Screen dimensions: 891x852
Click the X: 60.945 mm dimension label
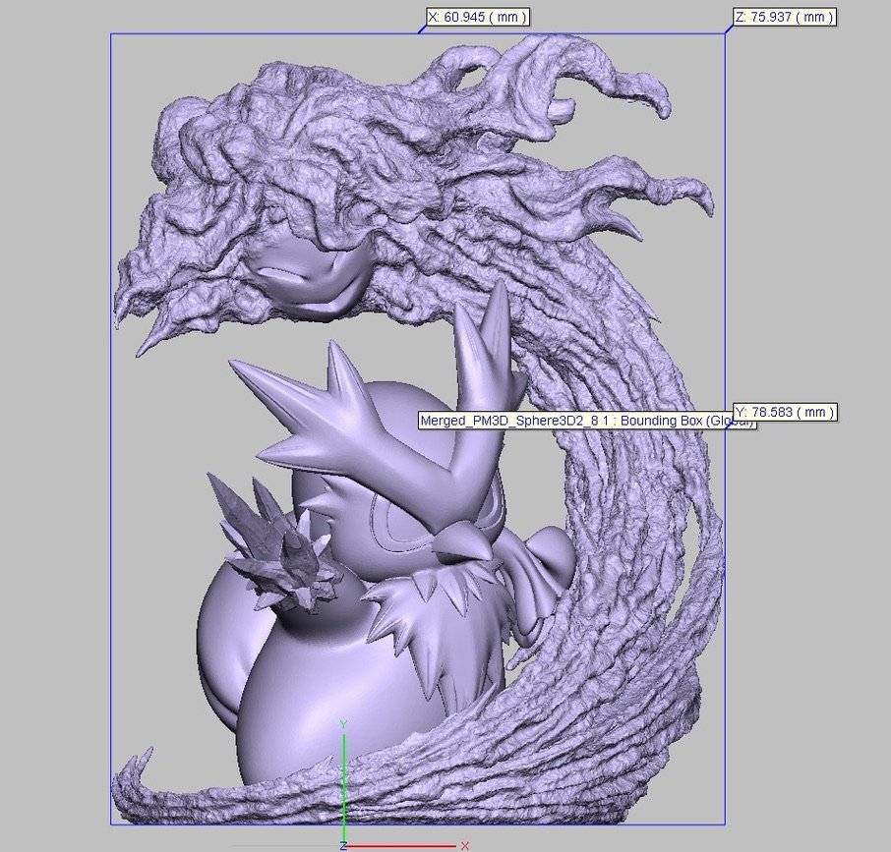(478, 17)
